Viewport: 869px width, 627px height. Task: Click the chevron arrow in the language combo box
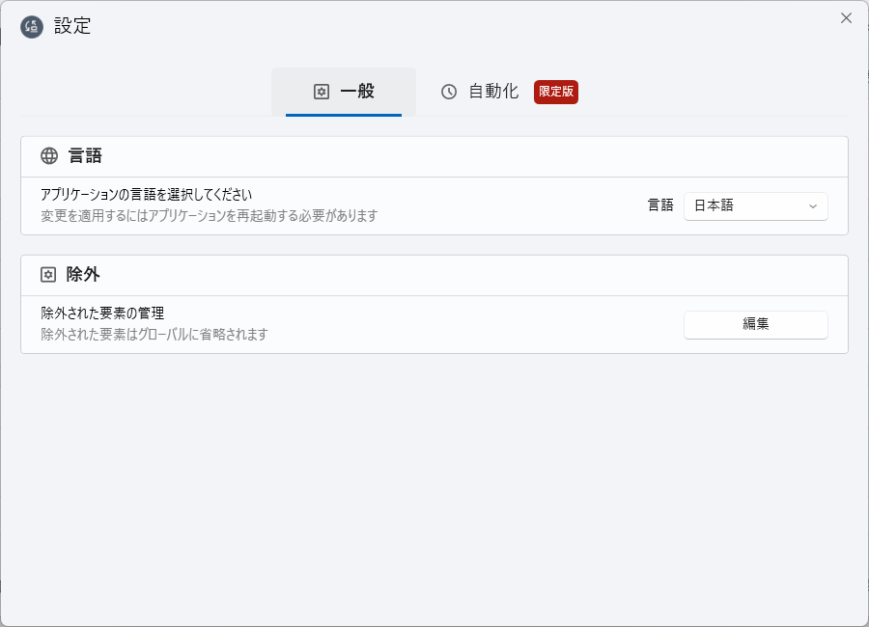point(812,206)
